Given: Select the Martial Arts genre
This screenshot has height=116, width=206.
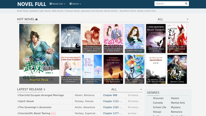Looking at the screenshot, I should [178, 103].
